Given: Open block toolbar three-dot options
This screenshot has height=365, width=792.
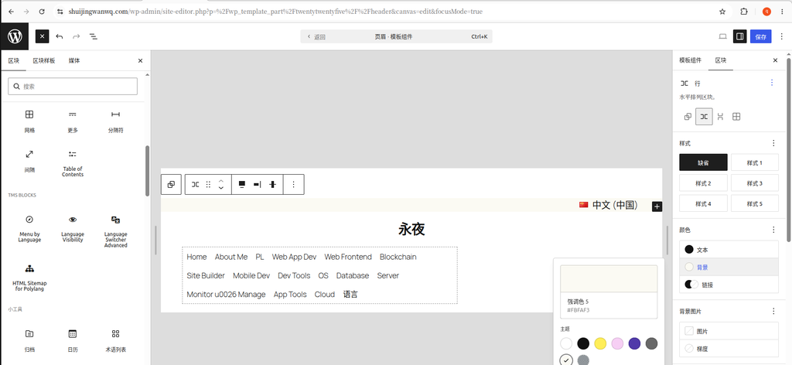Looking at the screenshot, I should click(293, 184).
